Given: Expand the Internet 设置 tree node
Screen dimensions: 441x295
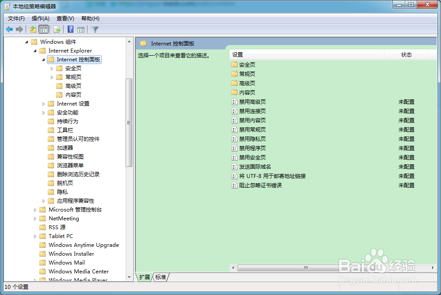Looking at the screenshot, I should tap(44, 104).
